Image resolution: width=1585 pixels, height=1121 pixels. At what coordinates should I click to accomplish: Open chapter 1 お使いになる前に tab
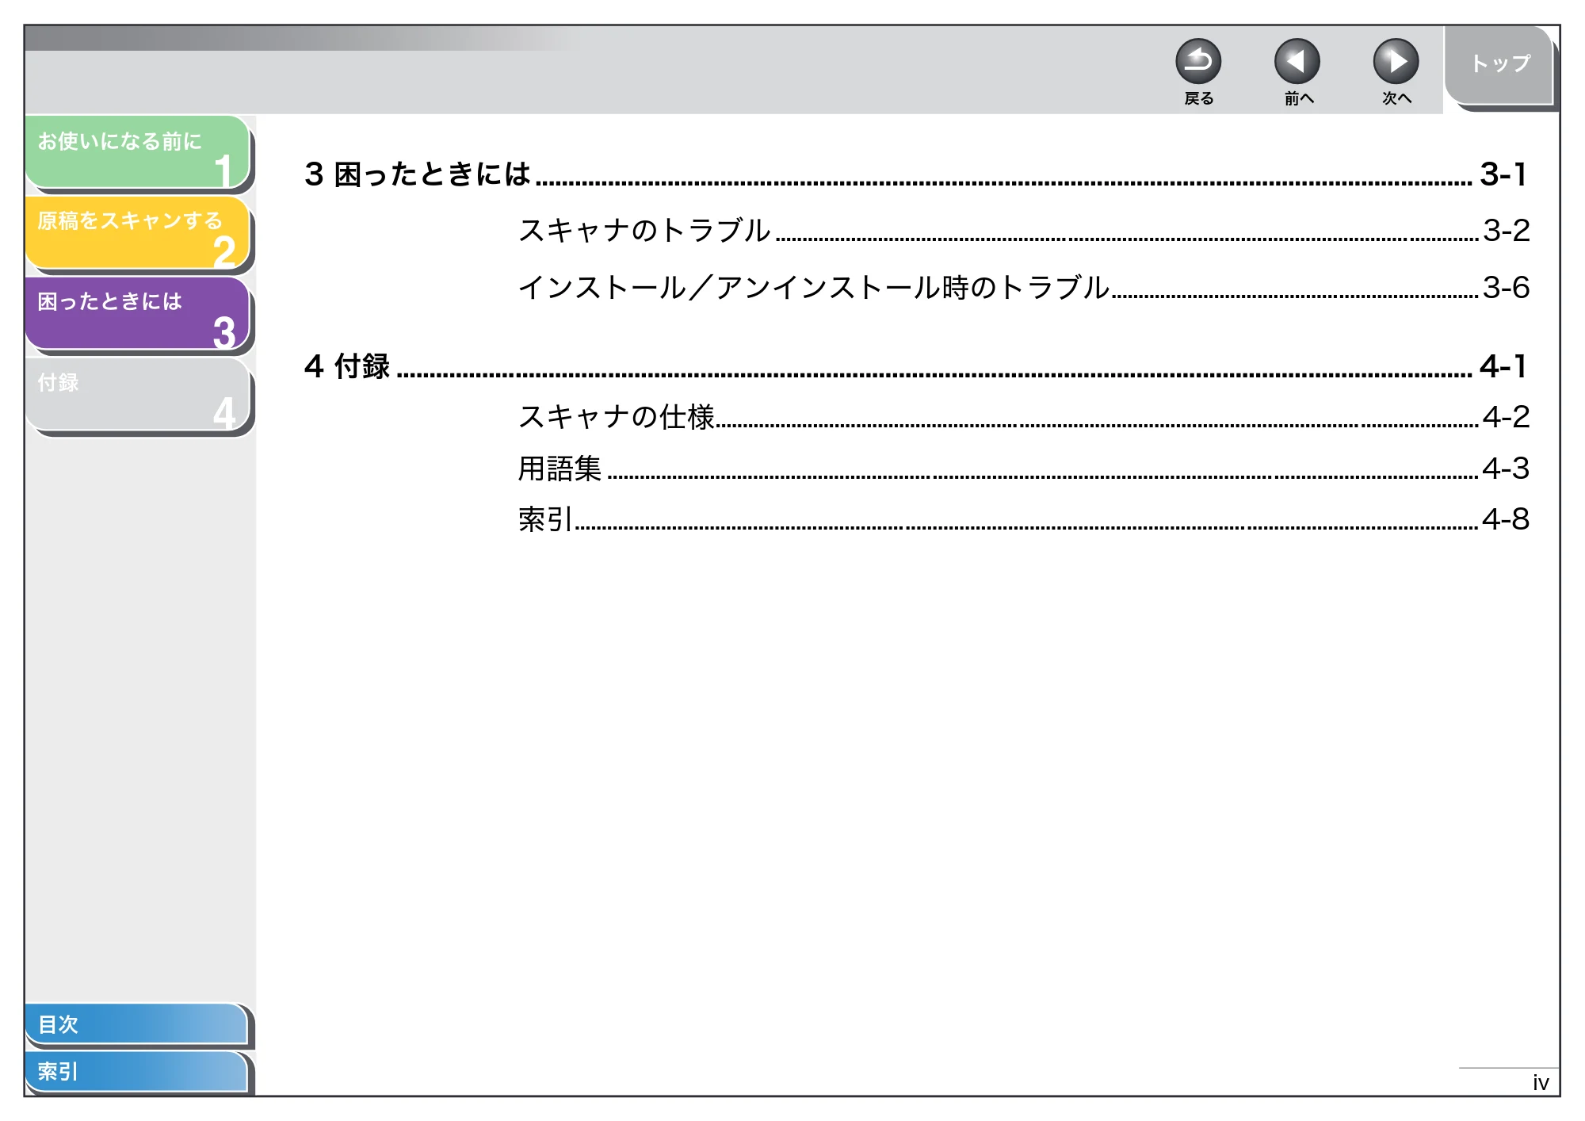point(138,151)
